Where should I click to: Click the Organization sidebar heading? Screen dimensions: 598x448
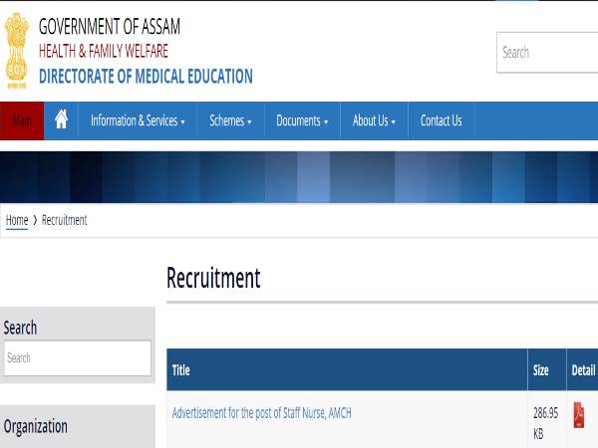(x=36, y=427)
